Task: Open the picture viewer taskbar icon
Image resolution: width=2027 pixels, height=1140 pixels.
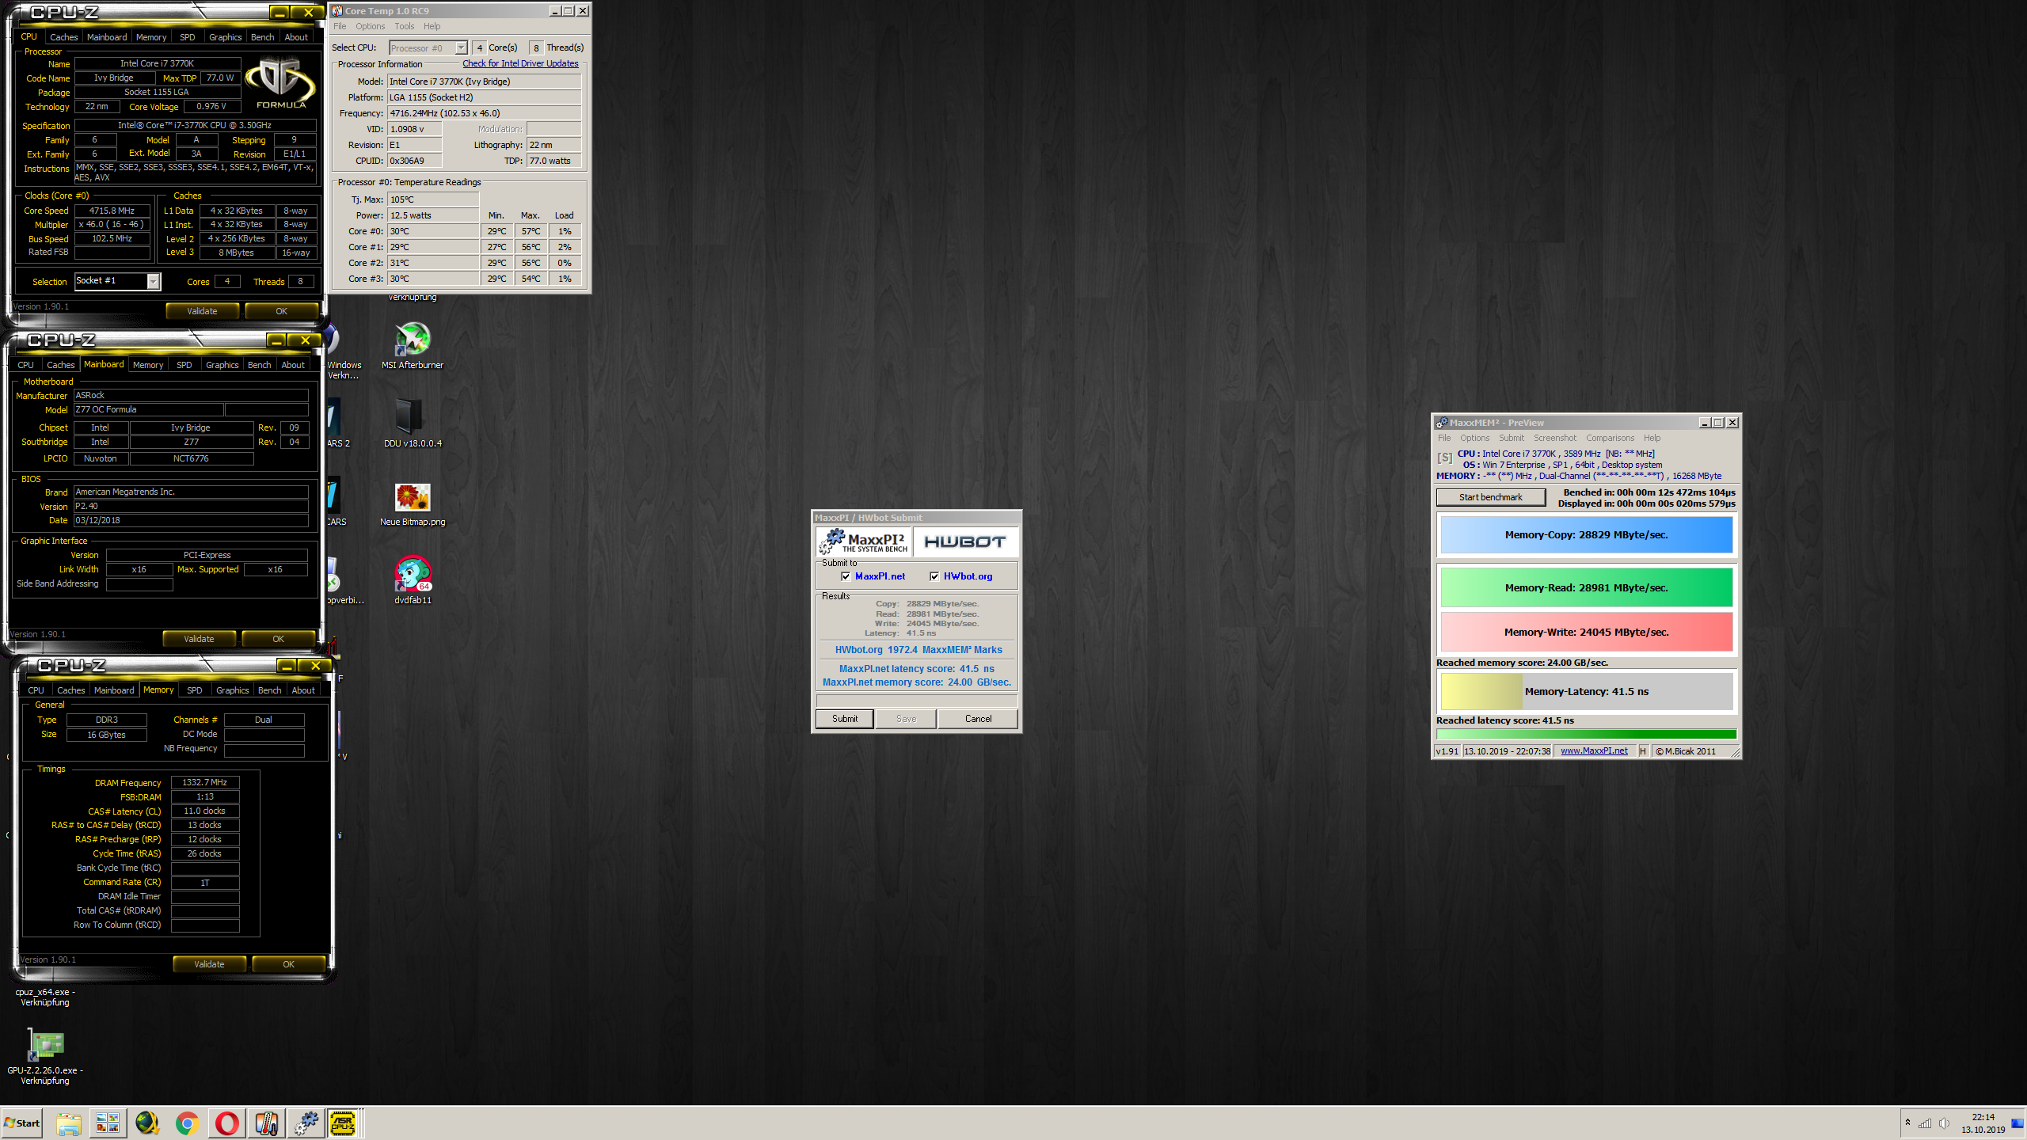Action: [108, 1123]
